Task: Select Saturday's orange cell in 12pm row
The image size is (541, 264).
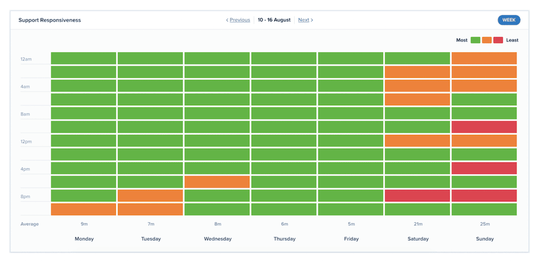Action: [x=418, y=140]
